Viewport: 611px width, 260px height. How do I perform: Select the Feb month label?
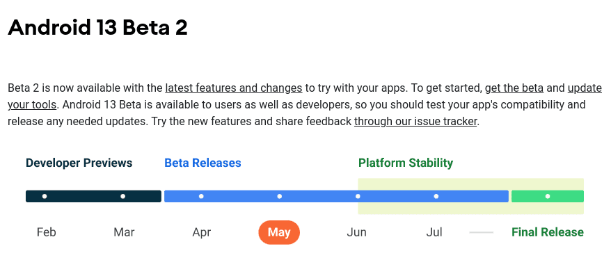[x=47, y=232]
